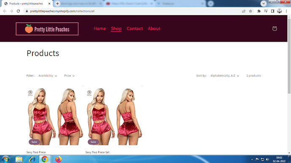Click the share page icon in the address bar

click(244, 11)
